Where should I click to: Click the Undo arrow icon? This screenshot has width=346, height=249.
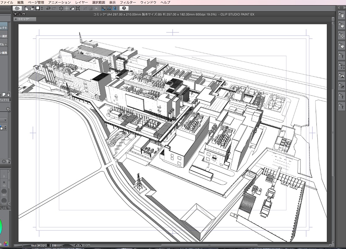pos(48,8)
